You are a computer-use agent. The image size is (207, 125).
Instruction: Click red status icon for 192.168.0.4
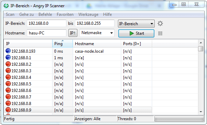(8, 77)
